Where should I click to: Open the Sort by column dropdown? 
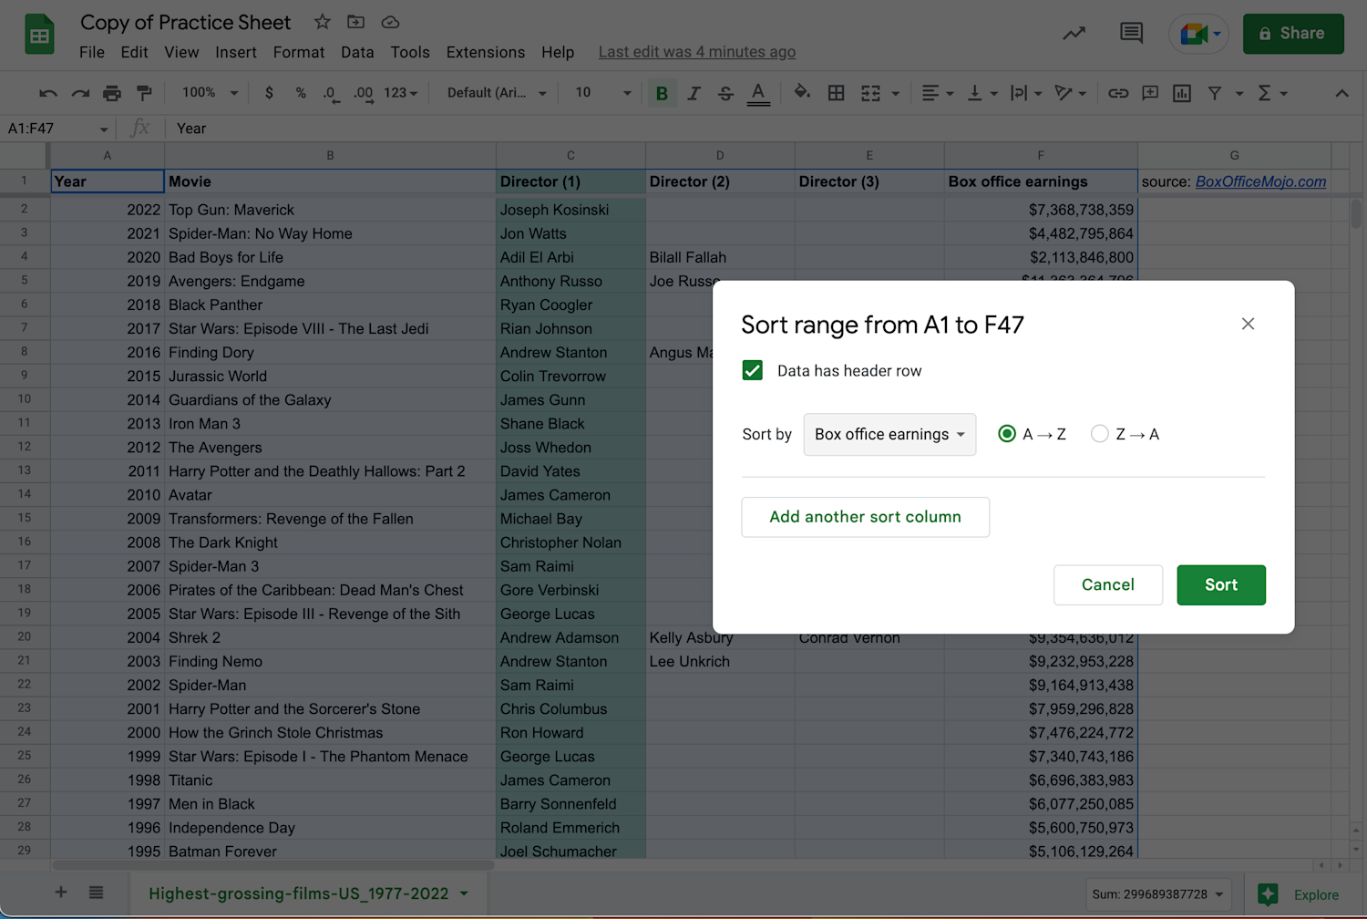tap(889, 434)
